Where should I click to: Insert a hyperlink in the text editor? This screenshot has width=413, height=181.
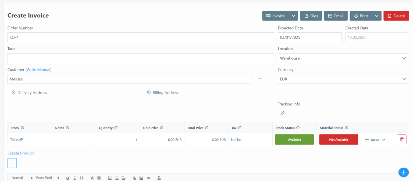click(134, 178)
